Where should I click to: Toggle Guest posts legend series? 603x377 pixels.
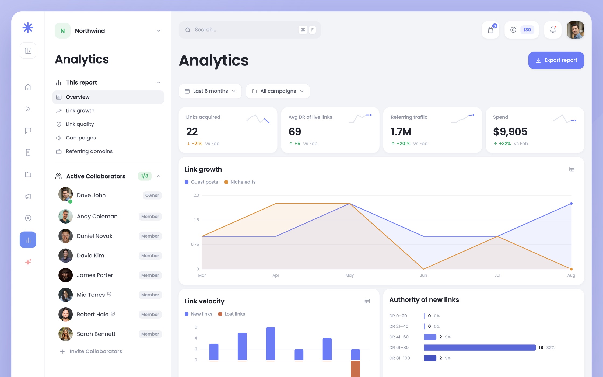coord(201,182)
